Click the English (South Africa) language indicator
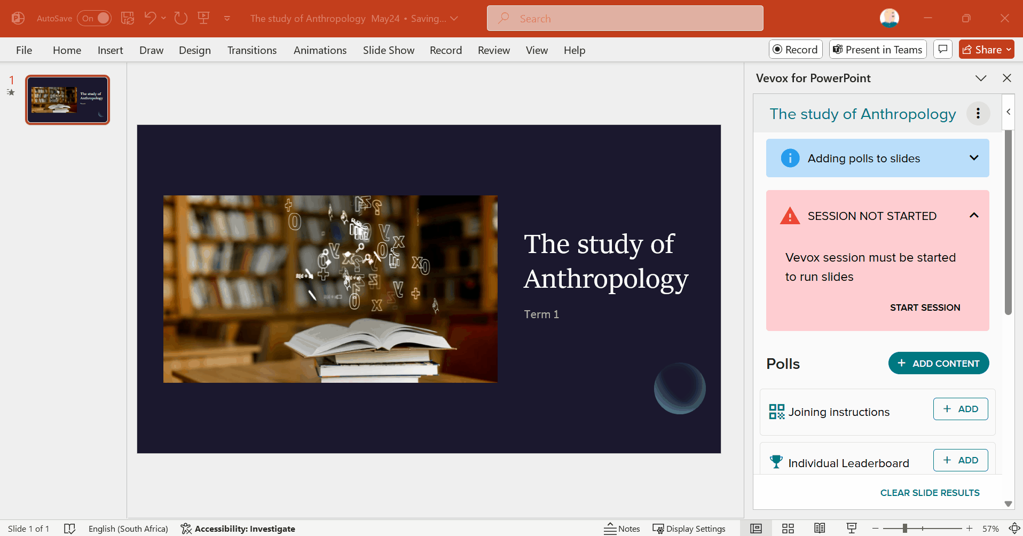Screen dimensions: 1023x536 (128, 529)
